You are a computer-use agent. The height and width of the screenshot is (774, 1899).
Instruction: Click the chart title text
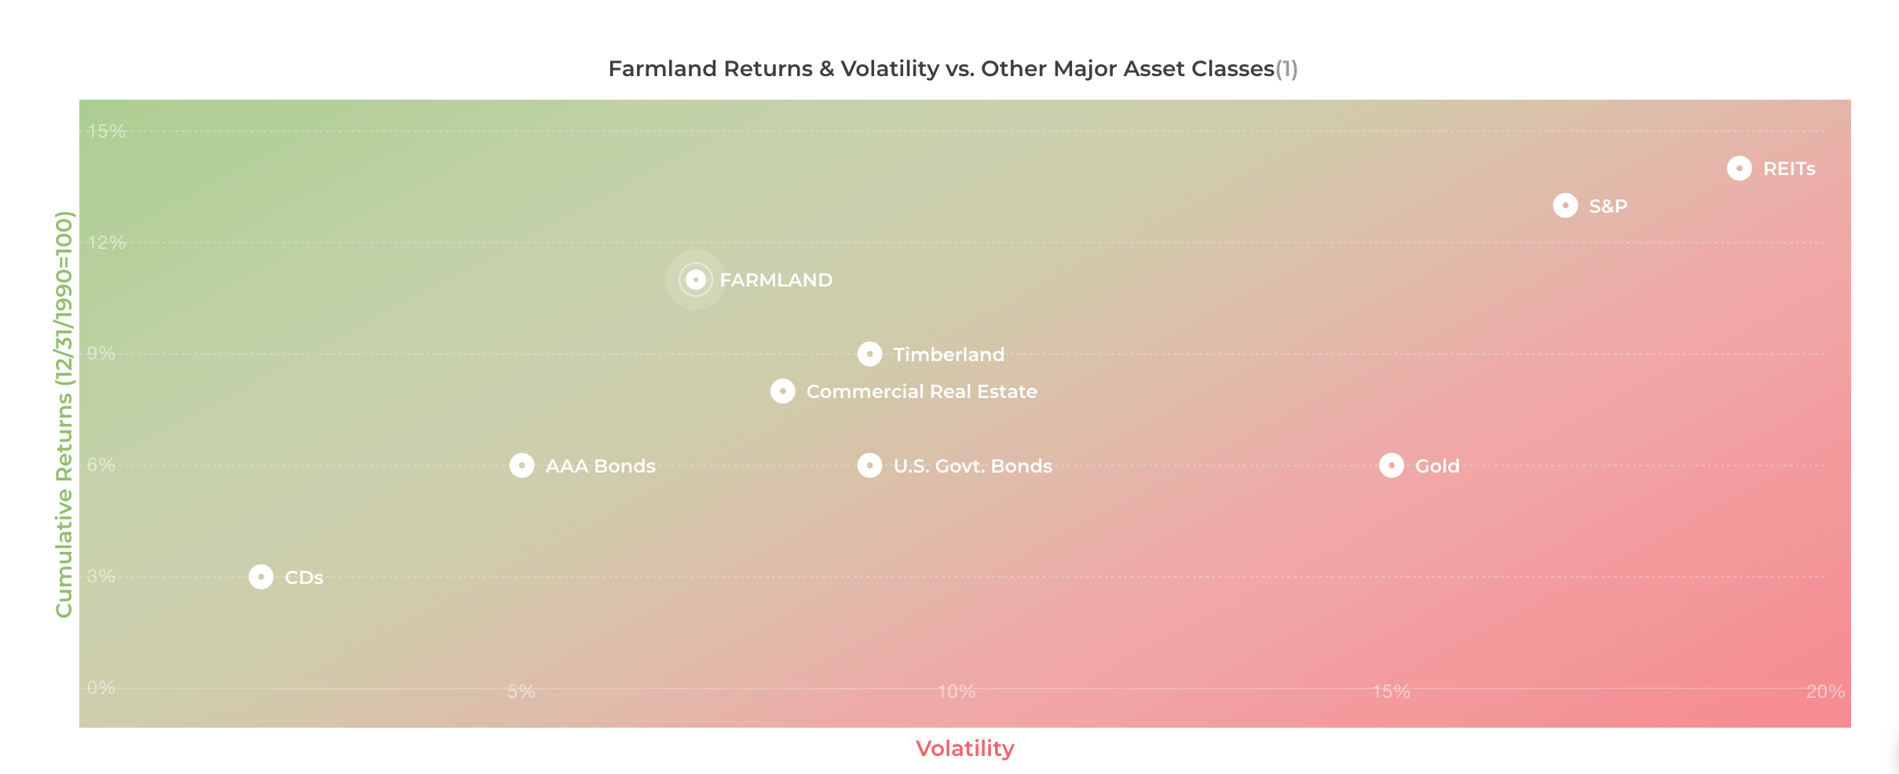[941, 69]
